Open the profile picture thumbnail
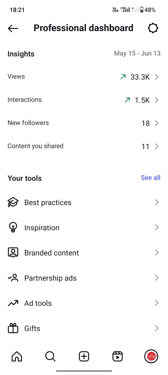This screenshot has height=375, width=168. tap(152, 356)
